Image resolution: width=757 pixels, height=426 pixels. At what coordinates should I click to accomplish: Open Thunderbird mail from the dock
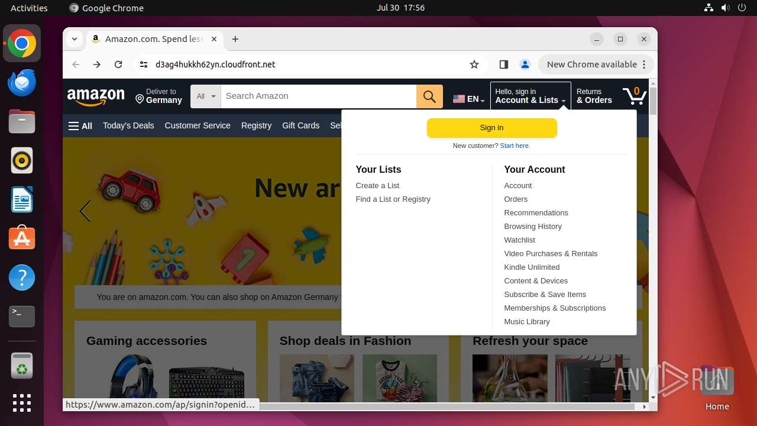tap(22, 82)
